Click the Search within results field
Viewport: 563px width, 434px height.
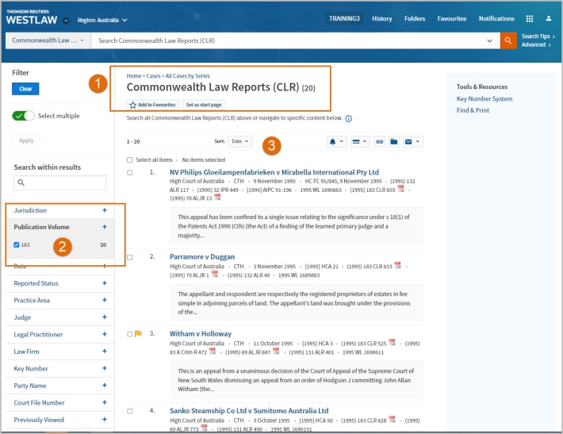click(x=60, y=182)
